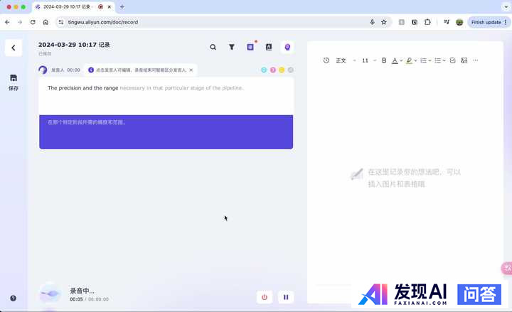This screenshot has width=512, height=312.
Task: Click the recording waveform avatar
Action: coord(50,294)
